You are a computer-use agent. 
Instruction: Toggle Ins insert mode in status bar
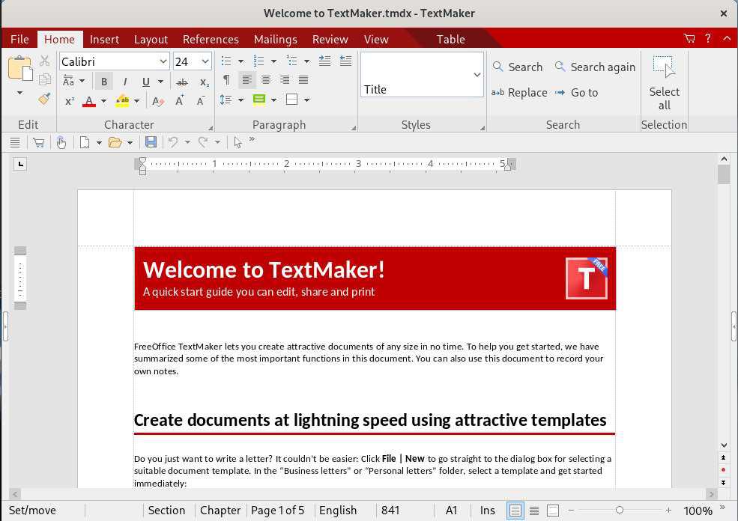click(x=488, y=511)
